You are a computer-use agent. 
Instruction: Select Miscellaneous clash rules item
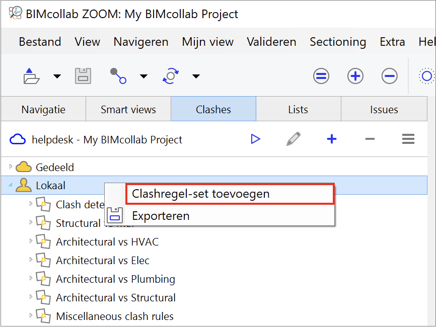point(114,316)
